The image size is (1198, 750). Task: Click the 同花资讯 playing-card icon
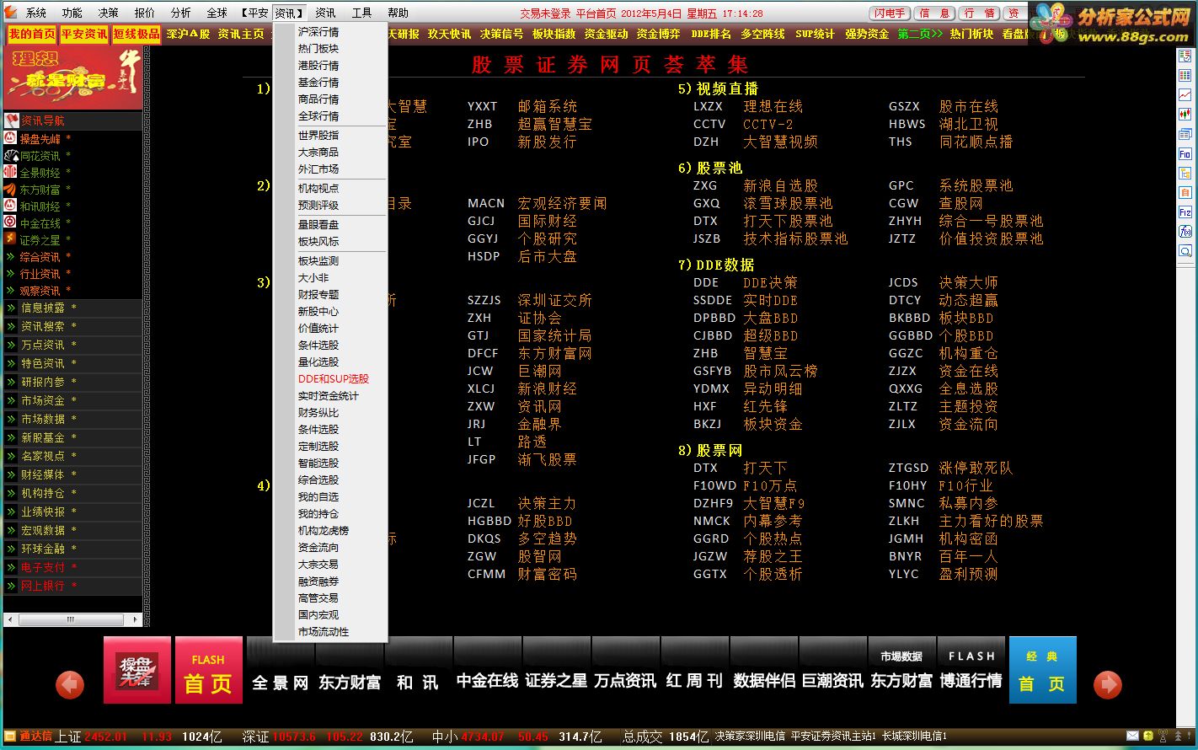pyautogui.click(x=10, y=155)
